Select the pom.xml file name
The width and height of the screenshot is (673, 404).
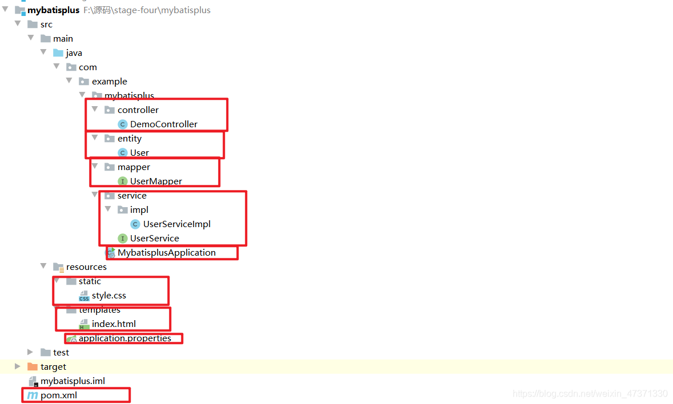point(59,395)
